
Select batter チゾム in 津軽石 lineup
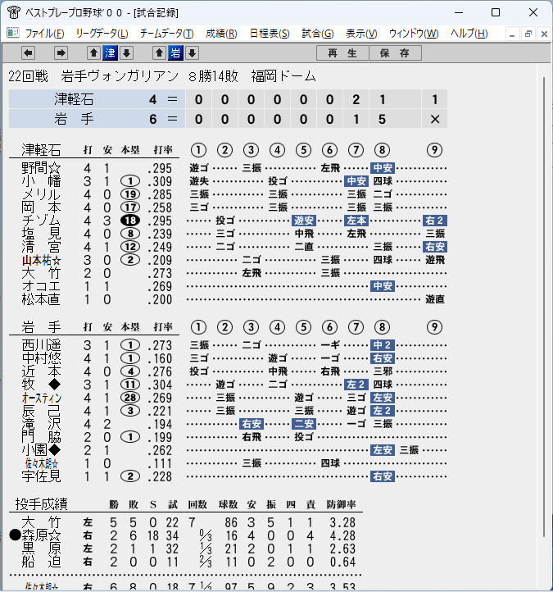(42, 221)
